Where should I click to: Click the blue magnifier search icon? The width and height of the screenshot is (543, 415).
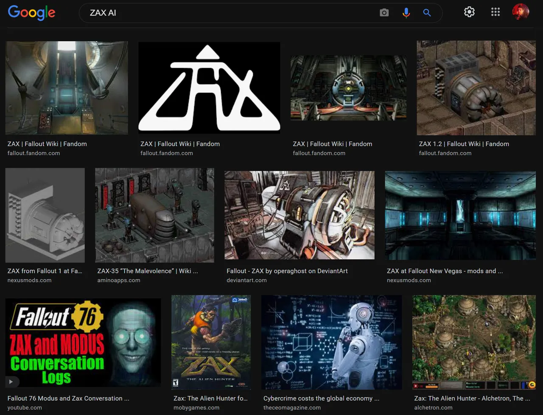pos(427,13)
